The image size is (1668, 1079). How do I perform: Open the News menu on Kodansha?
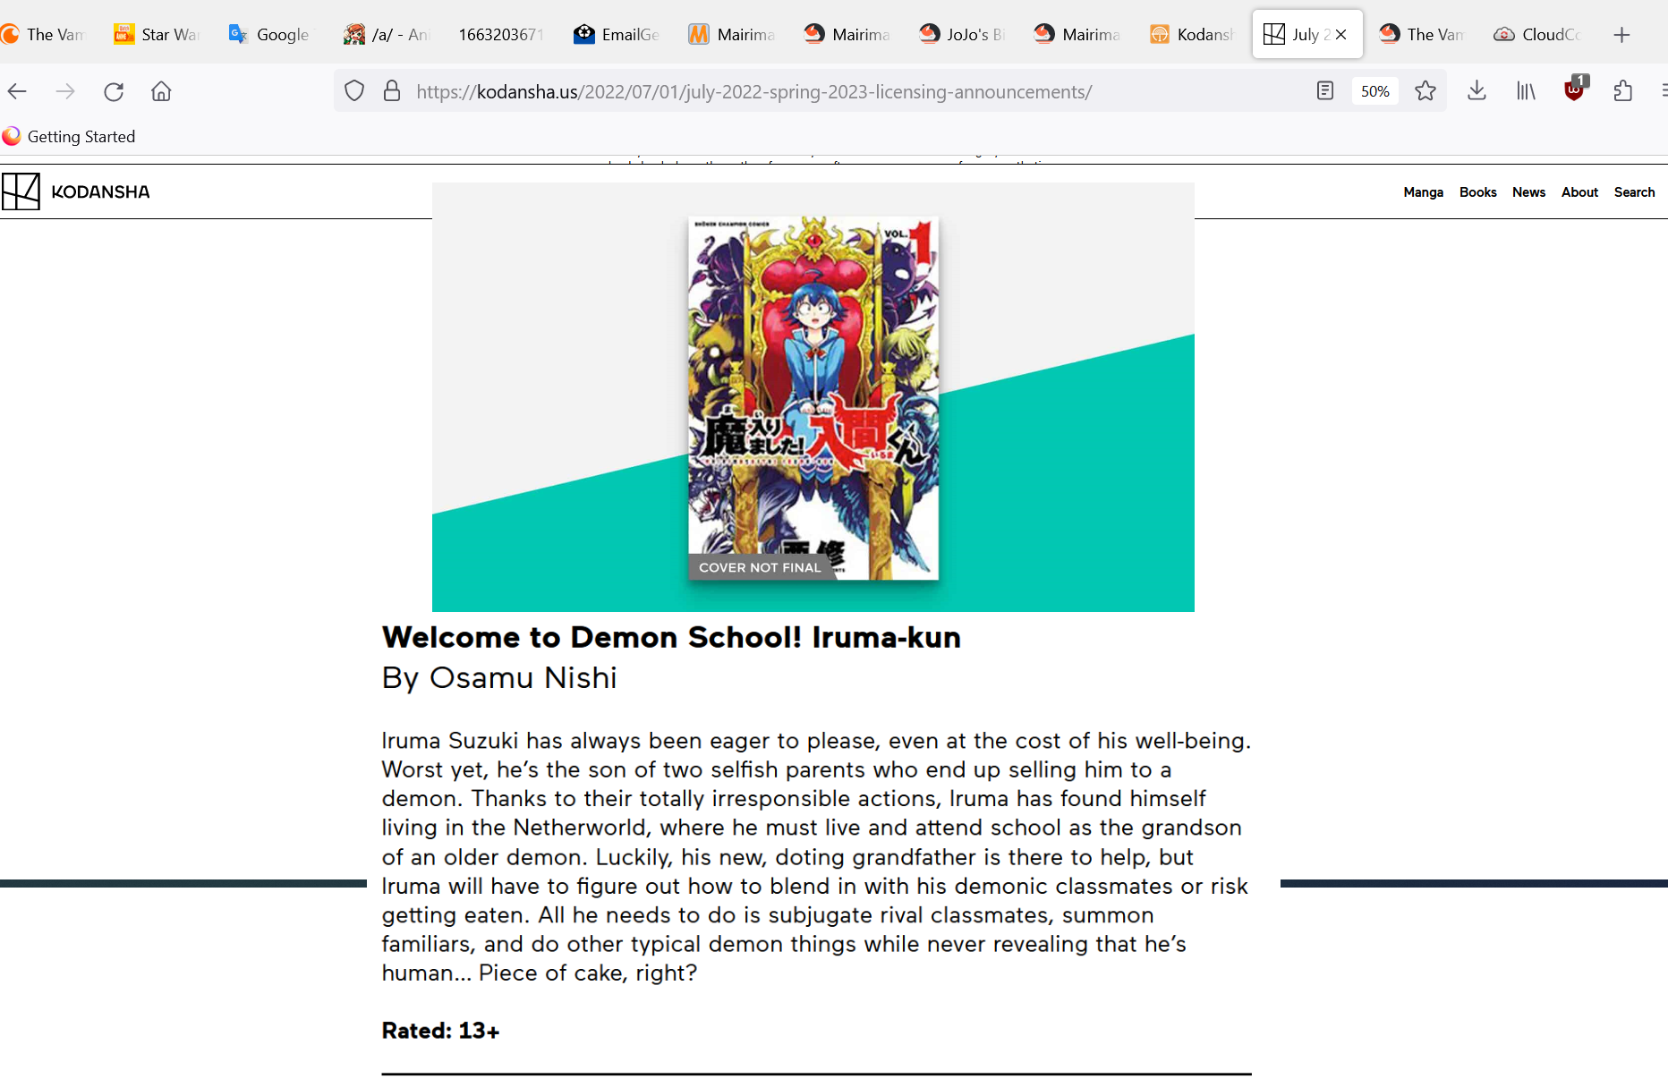[x=1528, y=192]
